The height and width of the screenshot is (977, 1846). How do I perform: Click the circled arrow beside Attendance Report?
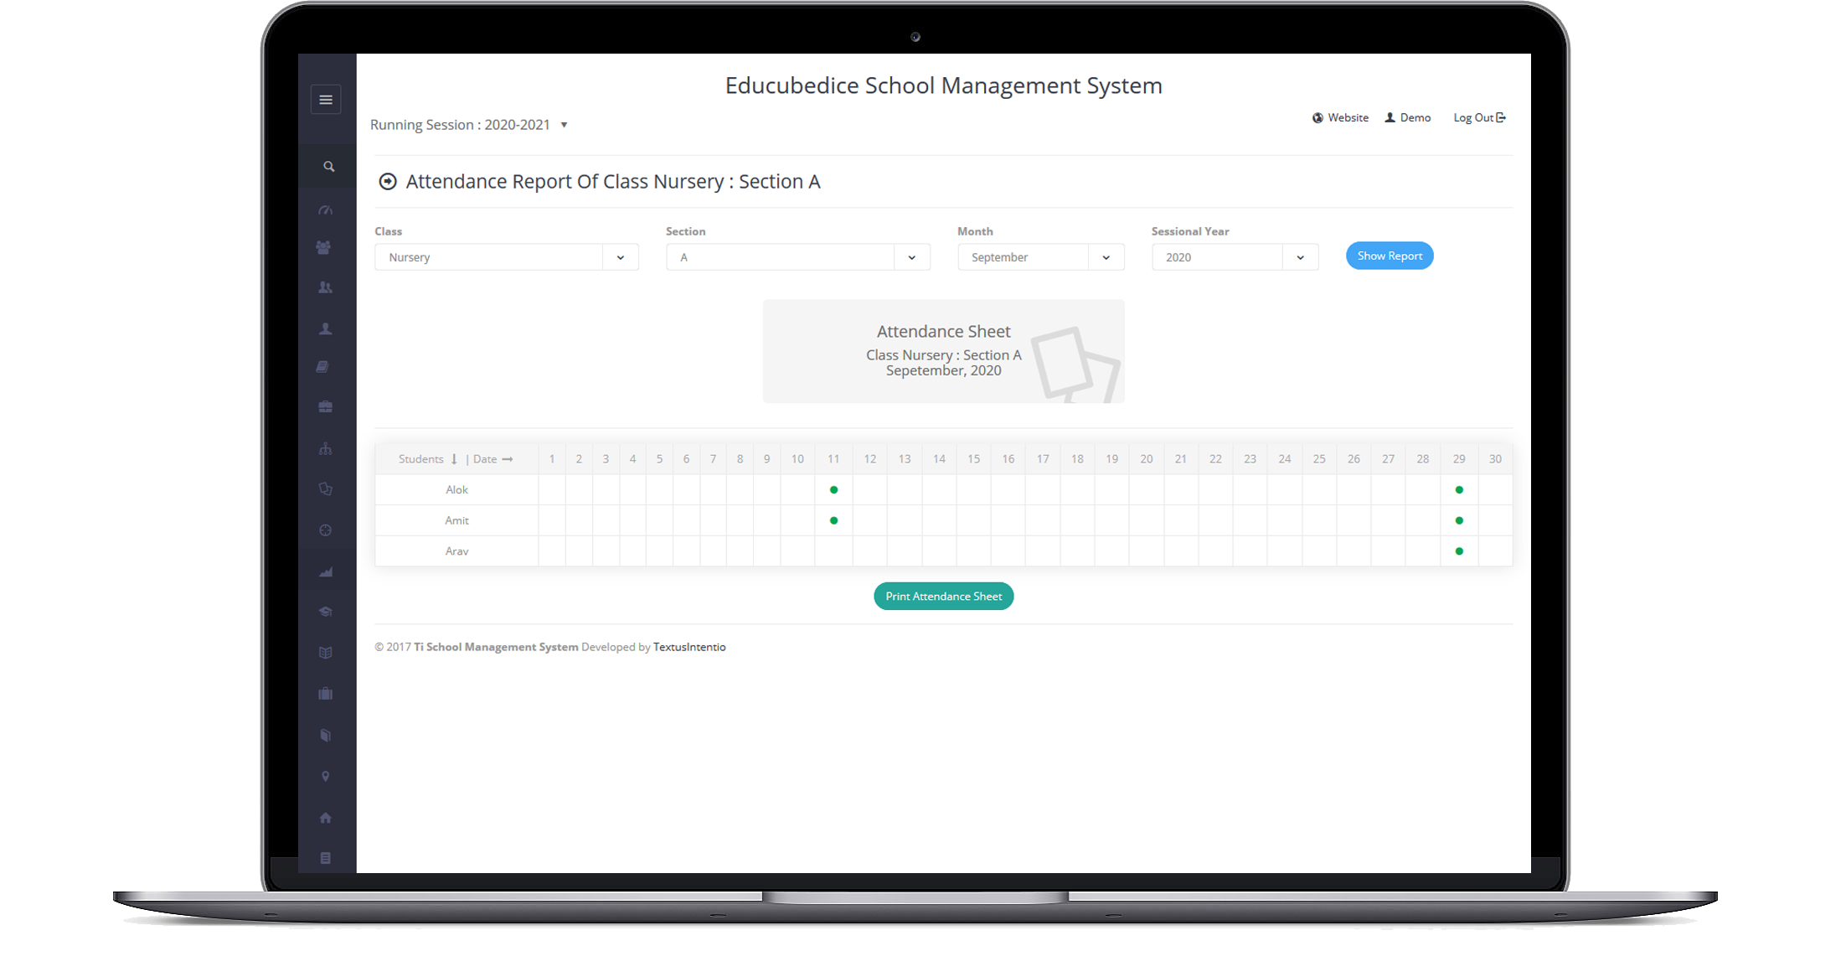tap(388, 182)
